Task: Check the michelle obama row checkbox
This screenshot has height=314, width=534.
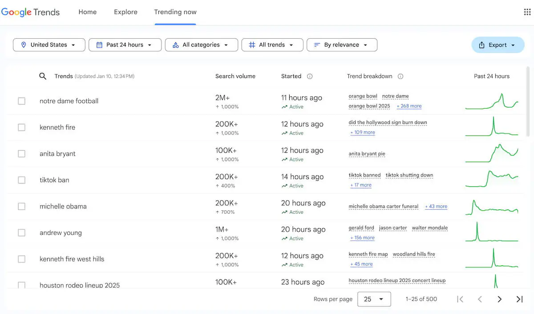Action: point(21,206)
